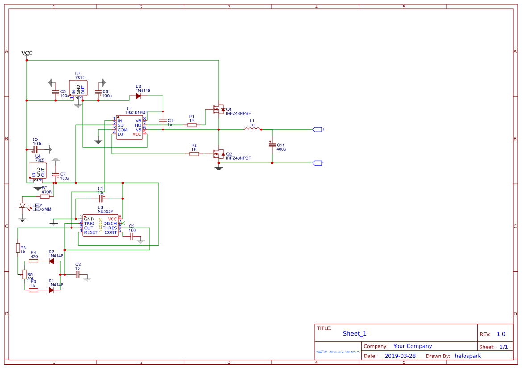
Task: Select the negative output port flag
Action: (x=317, y=163)
